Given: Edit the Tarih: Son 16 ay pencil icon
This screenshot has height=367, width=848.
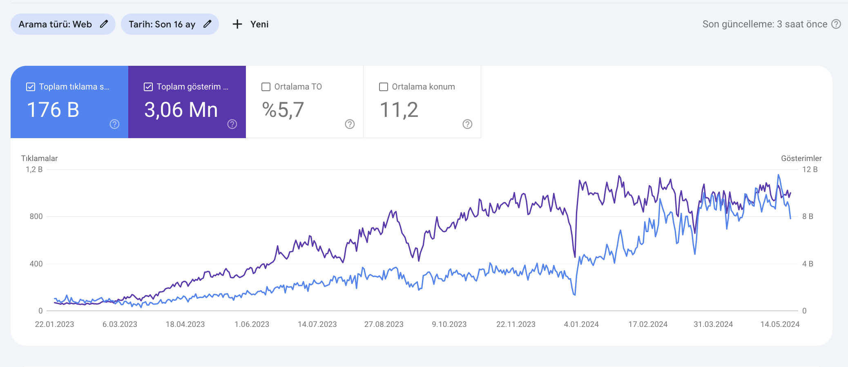Looking at the screenshot, I should click(x=208, y=24).
